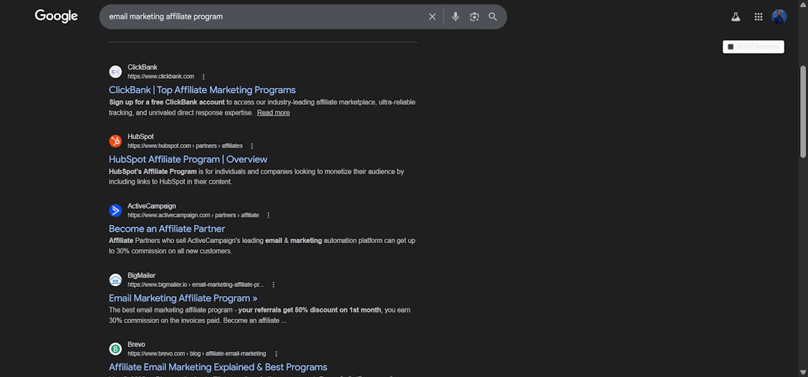The image size is (808, 377).
Task: Click the BigMailer site favicon
Action: click(x=115, y=279)
